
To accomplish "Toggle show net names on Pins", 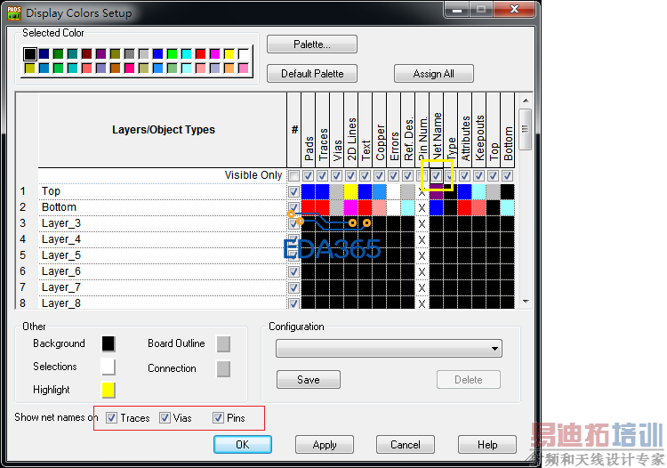I will click(218, 418).
